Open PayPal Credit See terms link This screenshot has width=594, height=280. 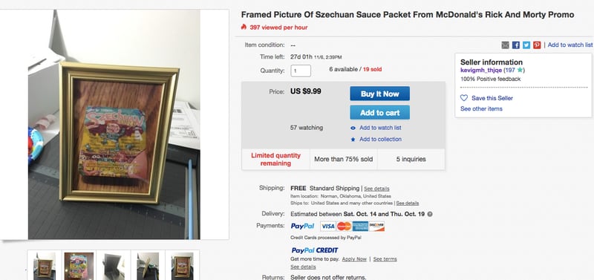(385, 259)
